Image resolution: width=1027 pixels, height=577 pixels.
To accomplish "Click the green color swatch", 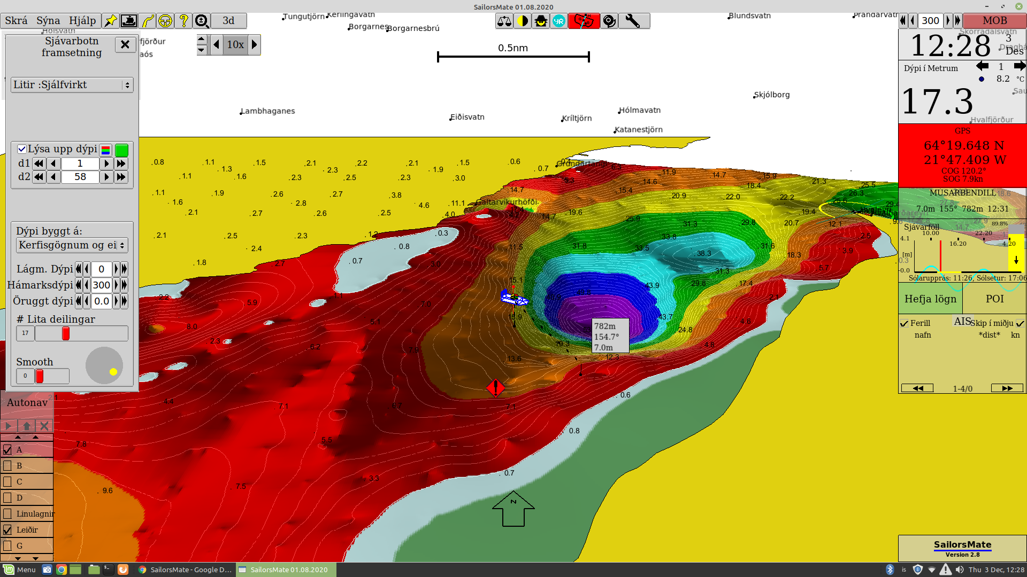I will pyautogui.click(x=122, y=150).
